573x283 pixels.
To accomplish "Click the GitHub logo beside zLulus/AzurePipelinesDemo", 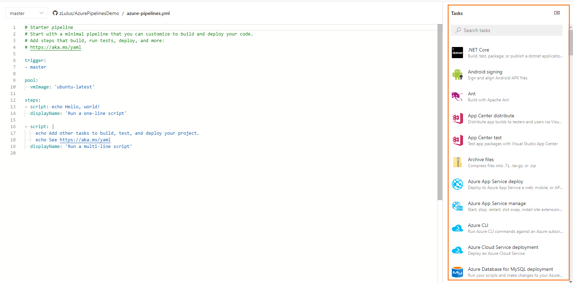I will 55,13.
